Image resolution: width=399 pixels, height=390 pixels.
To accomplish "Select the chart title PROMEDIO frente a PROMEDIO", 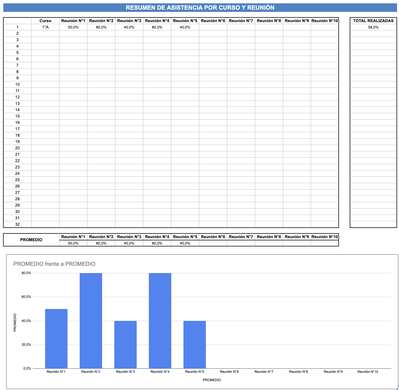I will point(54,264).
